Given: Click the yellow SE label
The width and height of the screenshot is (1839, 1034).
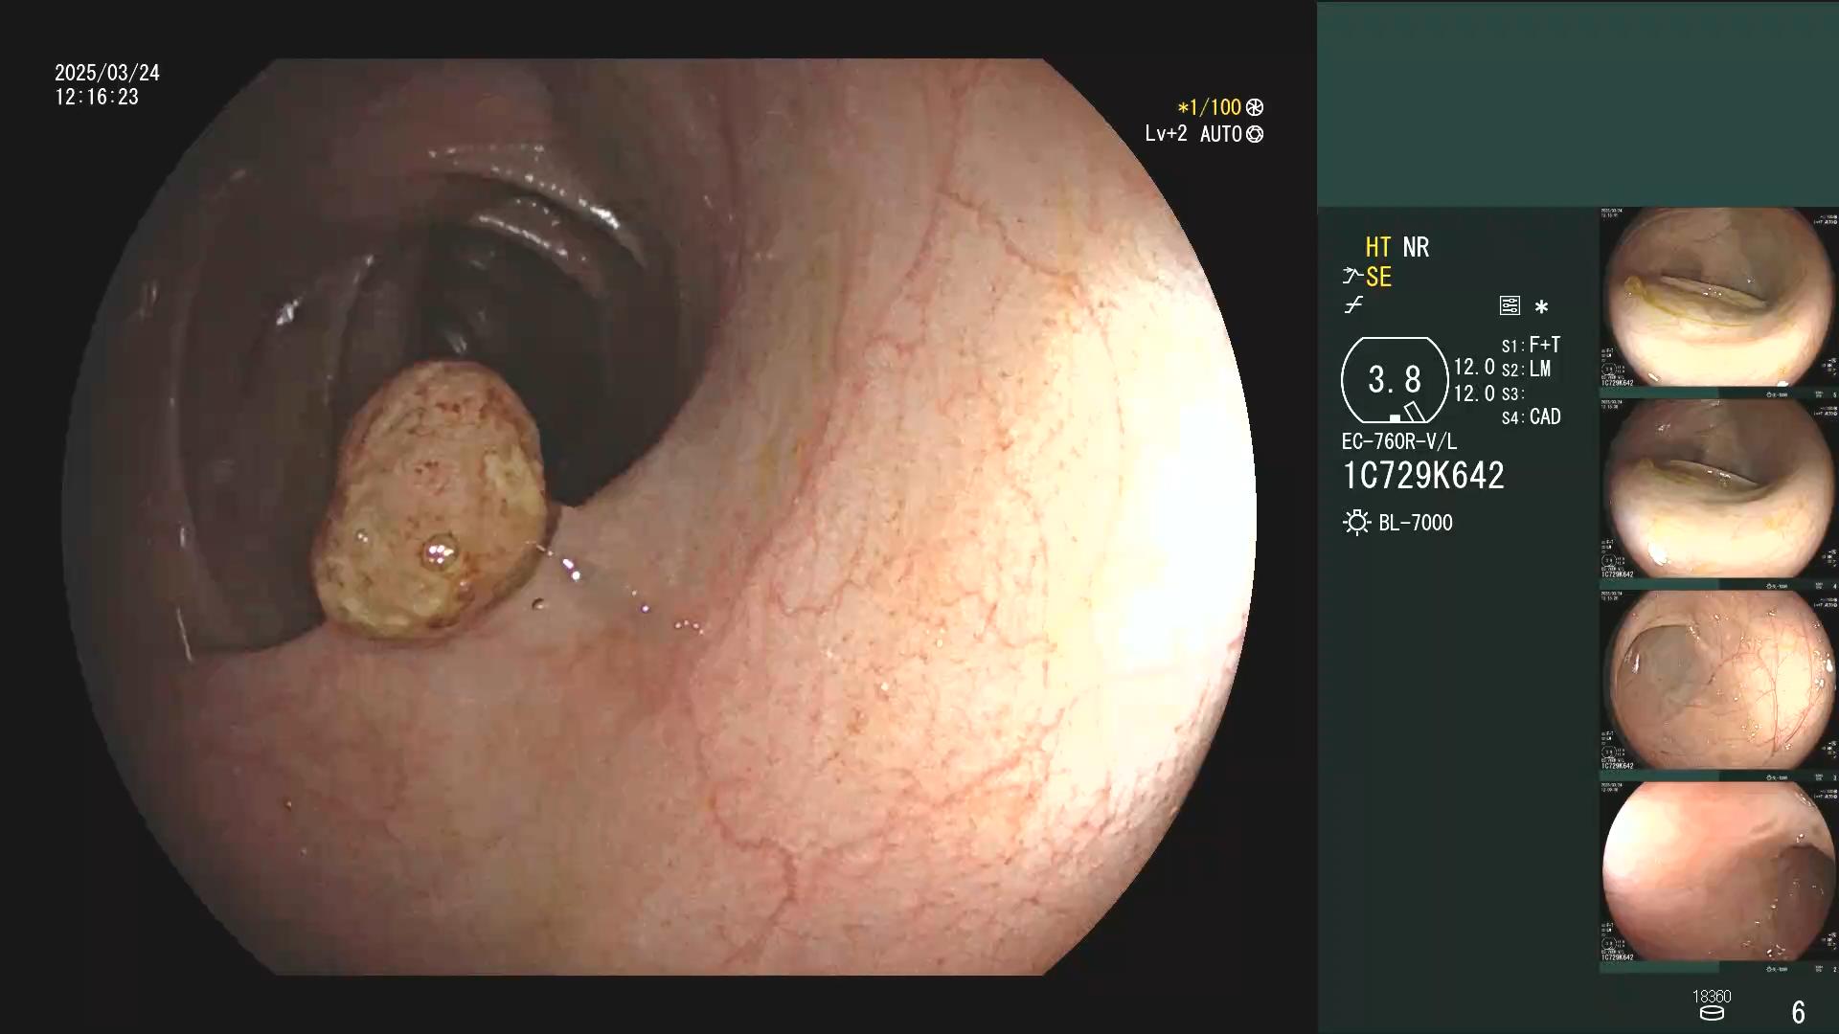Looking at the screenshot, I should (x=1378, y=278).
